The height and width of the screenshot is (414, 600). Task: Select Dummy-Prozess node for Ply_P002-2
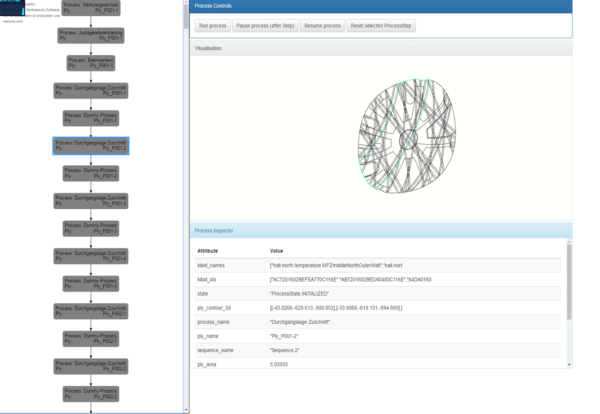pyautogui.click(x=90, y=394)
